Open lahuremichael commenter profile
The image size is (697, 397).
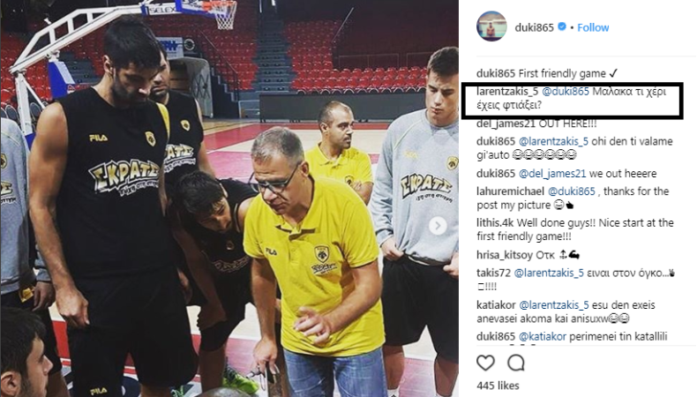[510, 191]
